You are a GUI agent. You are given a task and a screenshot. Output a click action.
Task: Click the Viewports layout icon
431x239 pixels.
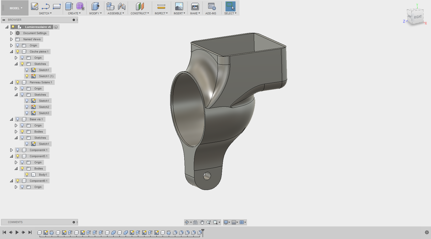pyautogui.click(x=242, y=222)
